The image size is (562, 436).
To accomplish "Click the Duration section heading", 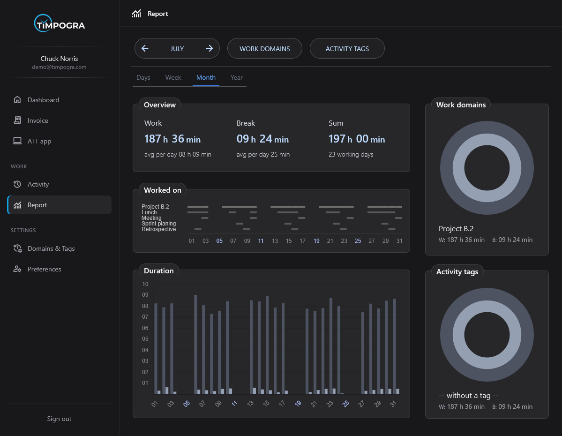I will click(158, 271).
